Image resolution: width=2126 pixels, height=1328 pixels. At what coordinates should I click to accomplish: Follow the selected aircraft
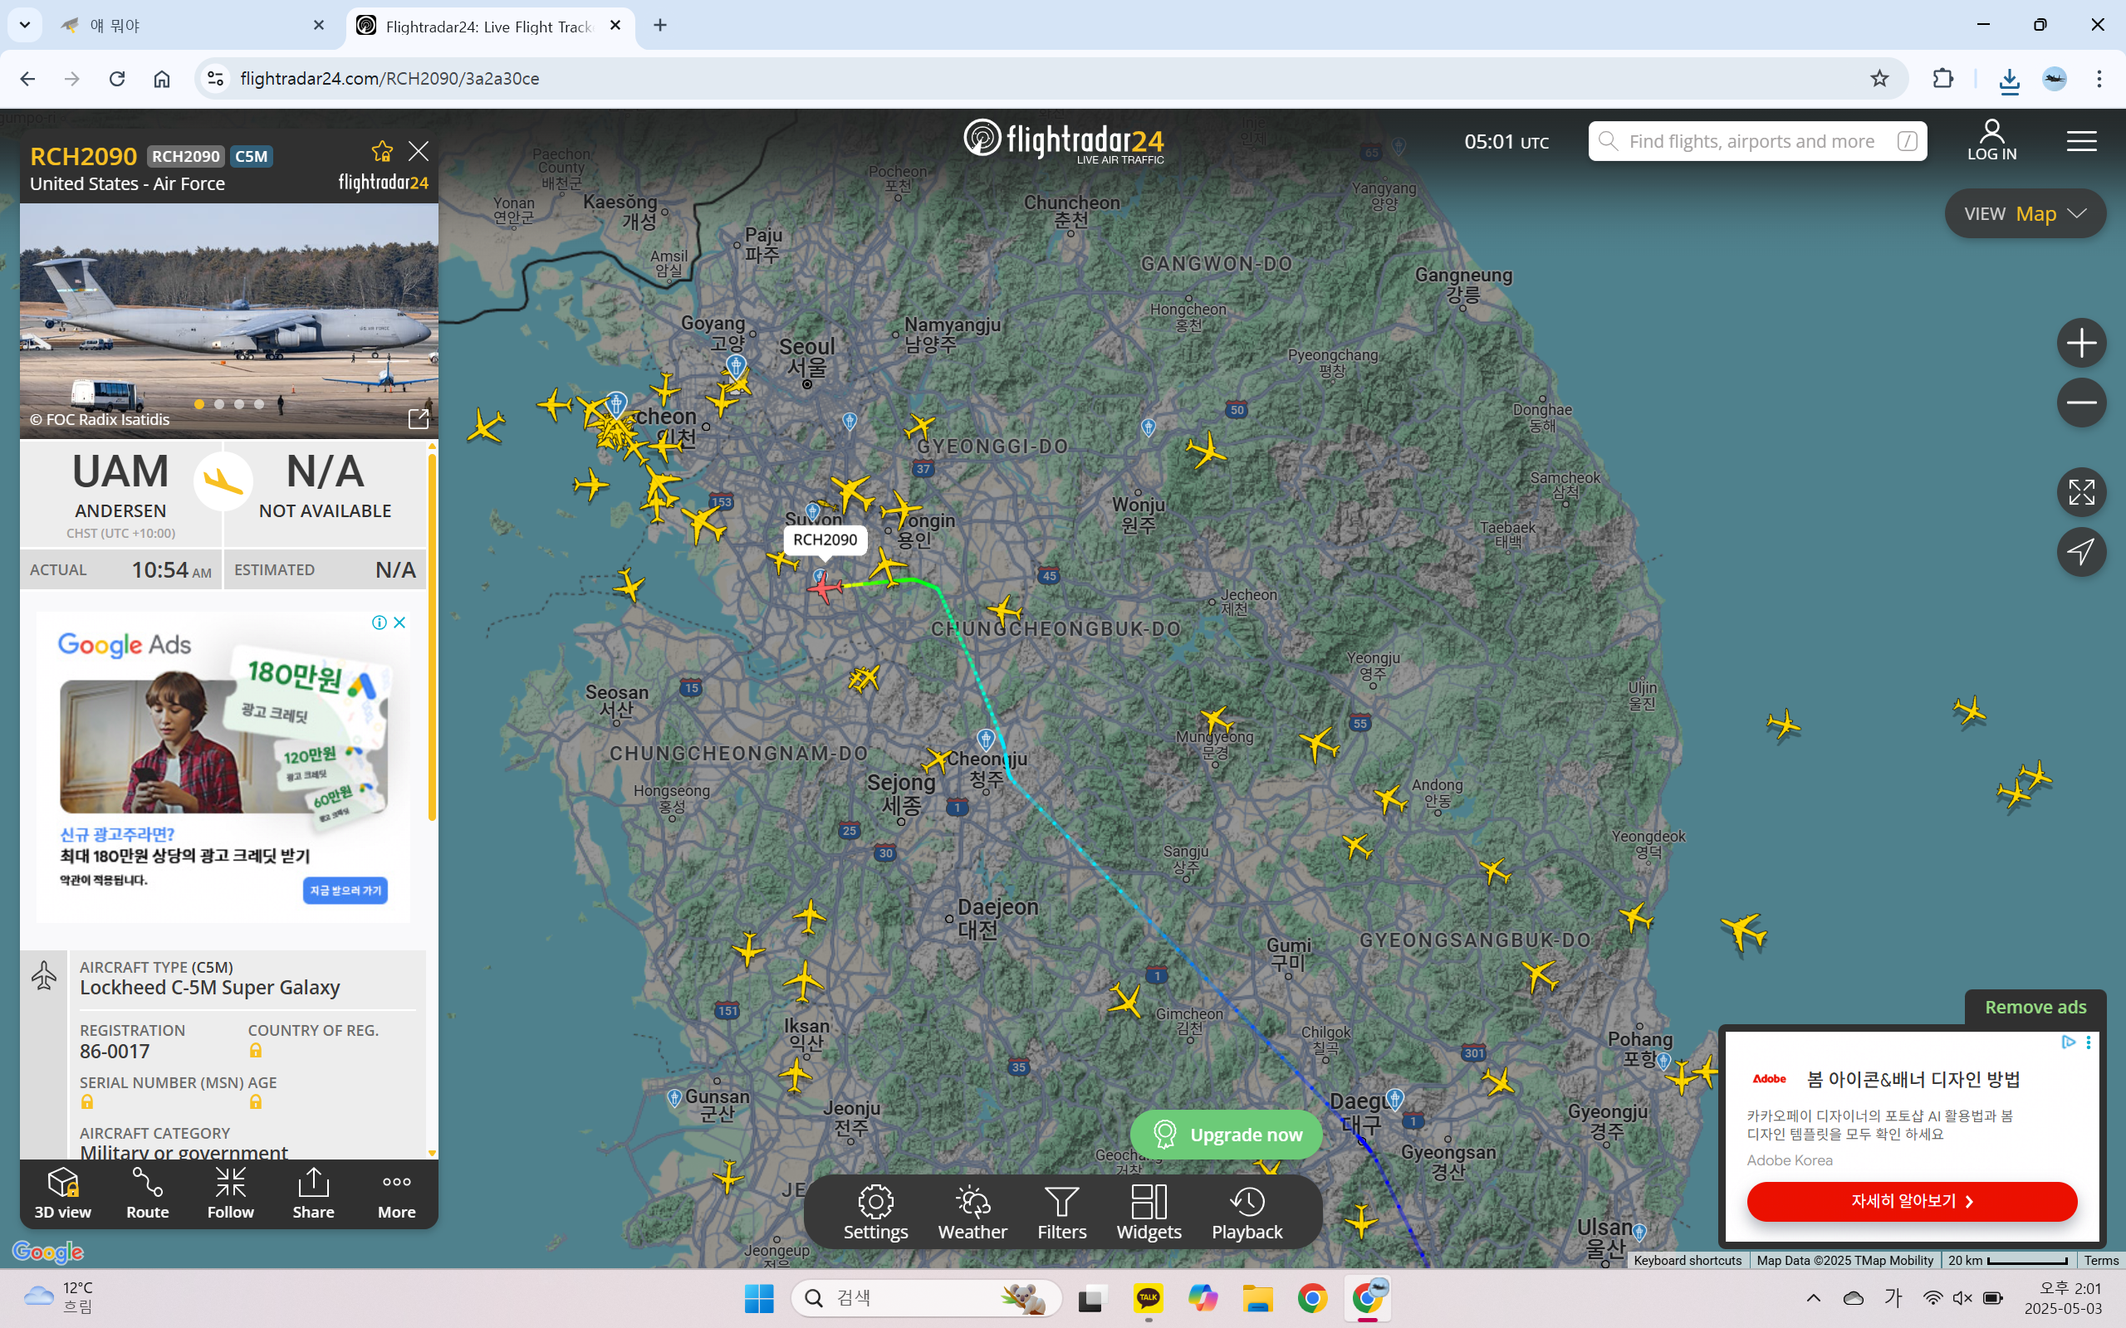click(230, 1193)
